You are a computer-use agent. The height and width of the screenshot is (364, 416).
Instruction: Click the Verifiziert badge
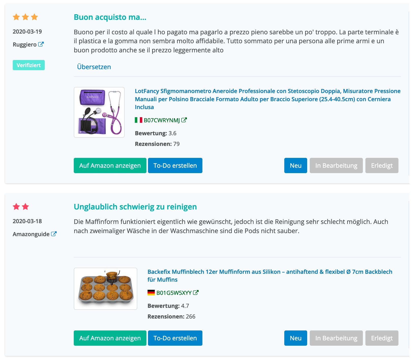pyautogui.click(x=29, y=65)
